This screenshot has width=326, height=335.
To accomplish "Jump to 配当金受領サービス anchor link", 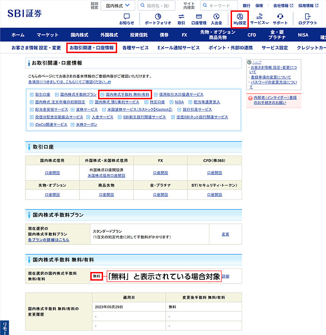I will pos(52,109).
